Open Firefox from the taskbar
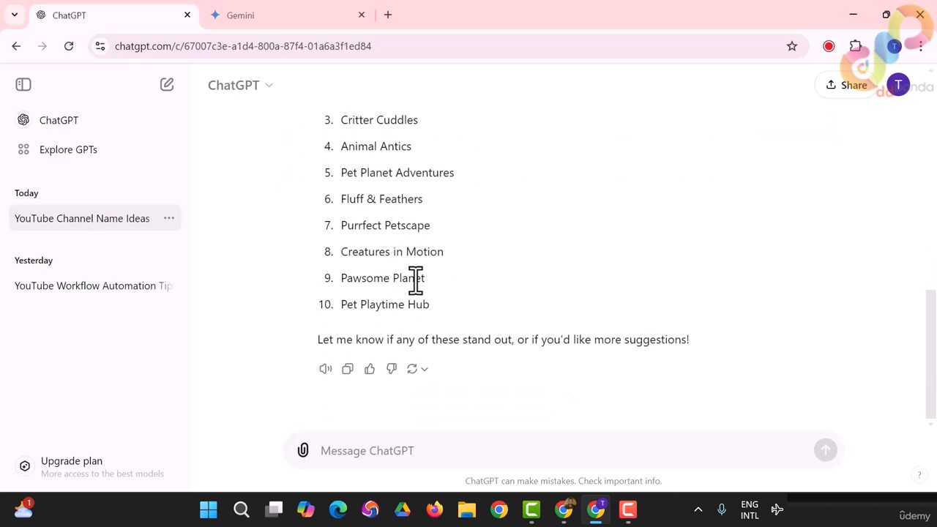Screen dimensions: 937x527 [x=435, y=509]
